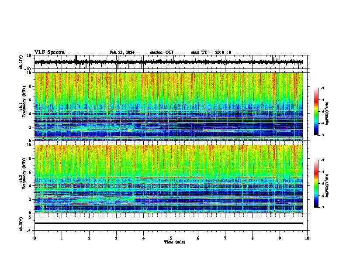Click the ch.1 voltage waveform trace
This screenshot has height=267, width=346.
point(169,62)
